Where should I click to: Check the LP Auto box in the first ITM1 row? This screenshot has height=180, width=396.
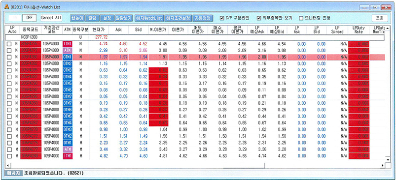(x=9, y=44)
